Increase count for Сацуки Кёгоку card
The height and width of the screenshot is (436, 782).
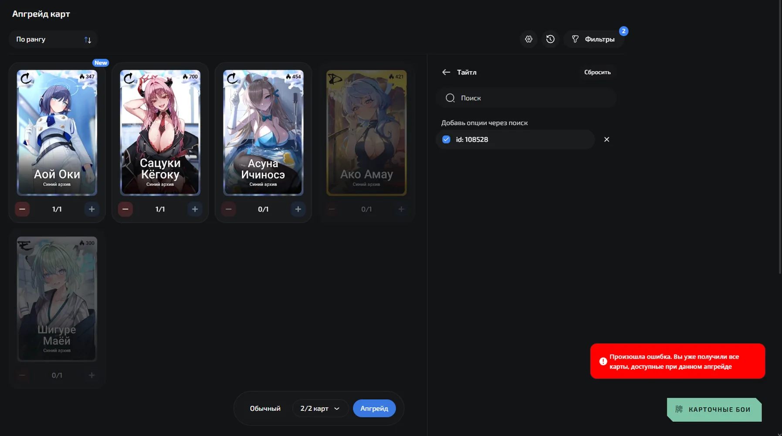tap(195, 209)
